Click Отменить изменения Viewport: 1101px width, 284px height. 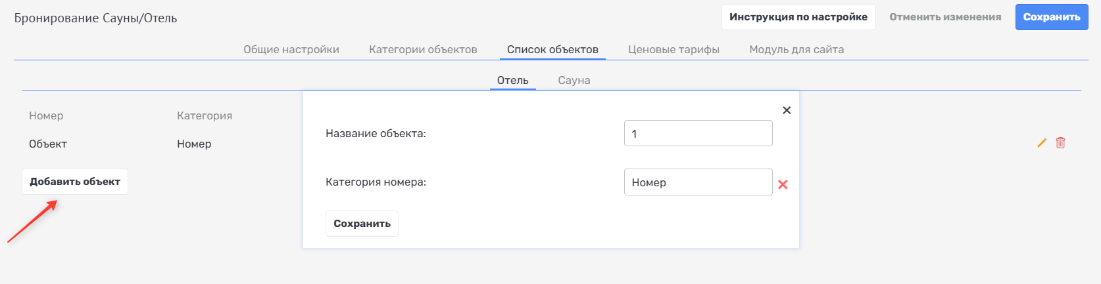945,17
